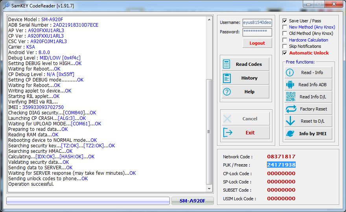The image size is (346, 212).
Task: Click the Checking DIAG security COM840 line
Action: [x=52, y=113]
